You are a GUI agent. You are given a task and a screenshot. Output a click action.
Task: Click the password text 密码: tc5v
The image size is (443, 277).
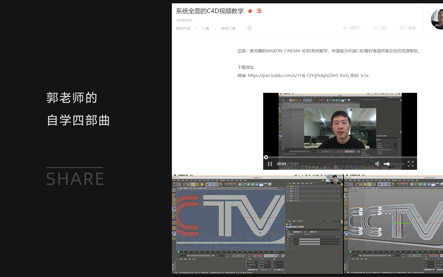(x=359, y=75)
